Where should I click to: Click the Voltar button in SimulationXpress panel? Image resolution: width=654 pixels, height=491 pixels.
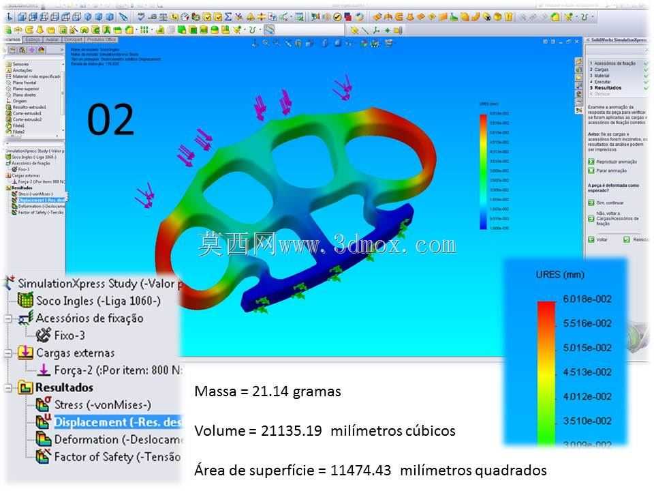[597, 239]
